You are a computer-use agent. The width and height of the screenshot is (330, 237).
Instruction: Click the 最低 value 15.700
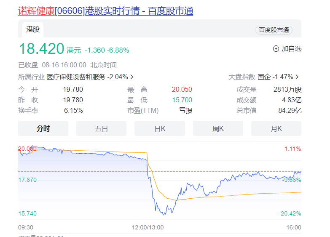tap(182, 100)
